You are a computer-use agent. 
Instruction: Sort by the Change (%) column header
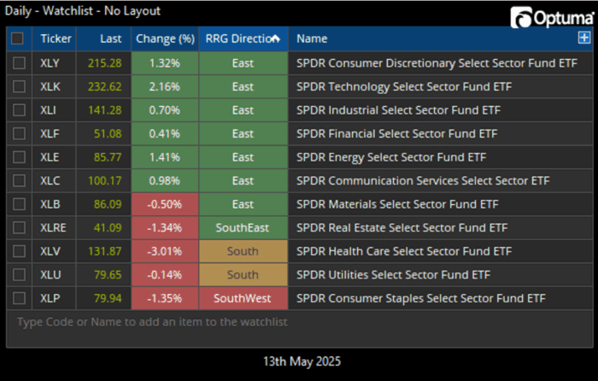165,38
